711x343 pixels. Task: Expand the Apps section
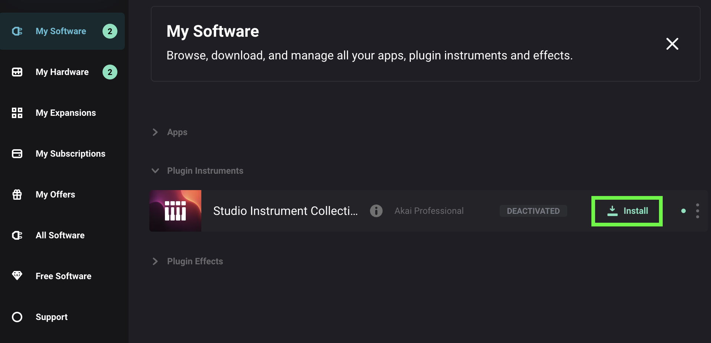pyautogui.click(x=155, y=132)
